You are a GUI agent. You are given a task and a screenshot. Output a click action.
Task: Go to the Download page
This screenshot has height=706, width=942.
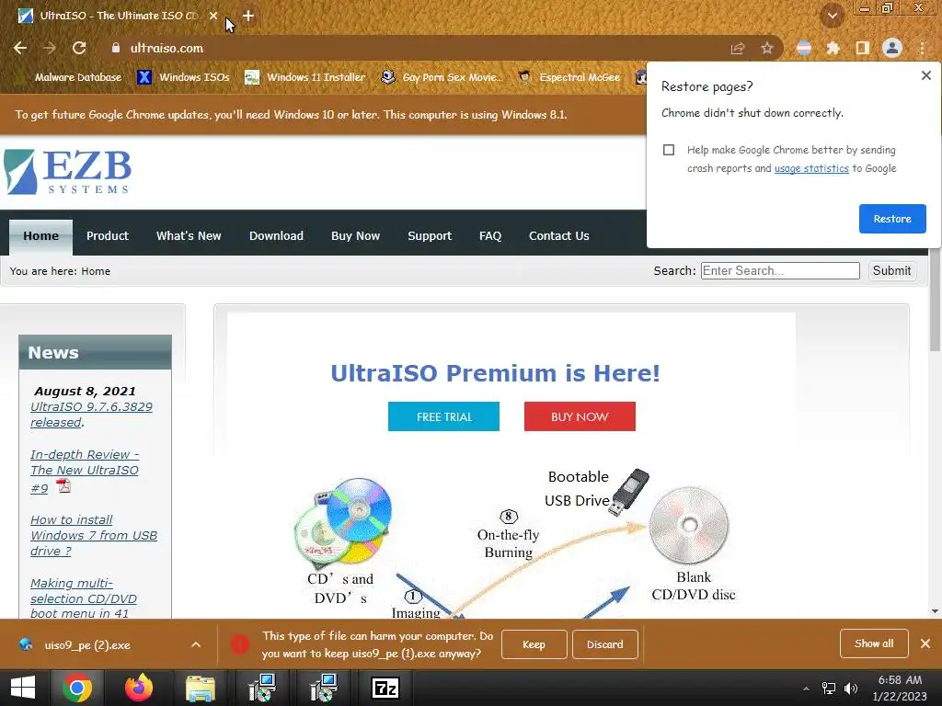(276, 236)
